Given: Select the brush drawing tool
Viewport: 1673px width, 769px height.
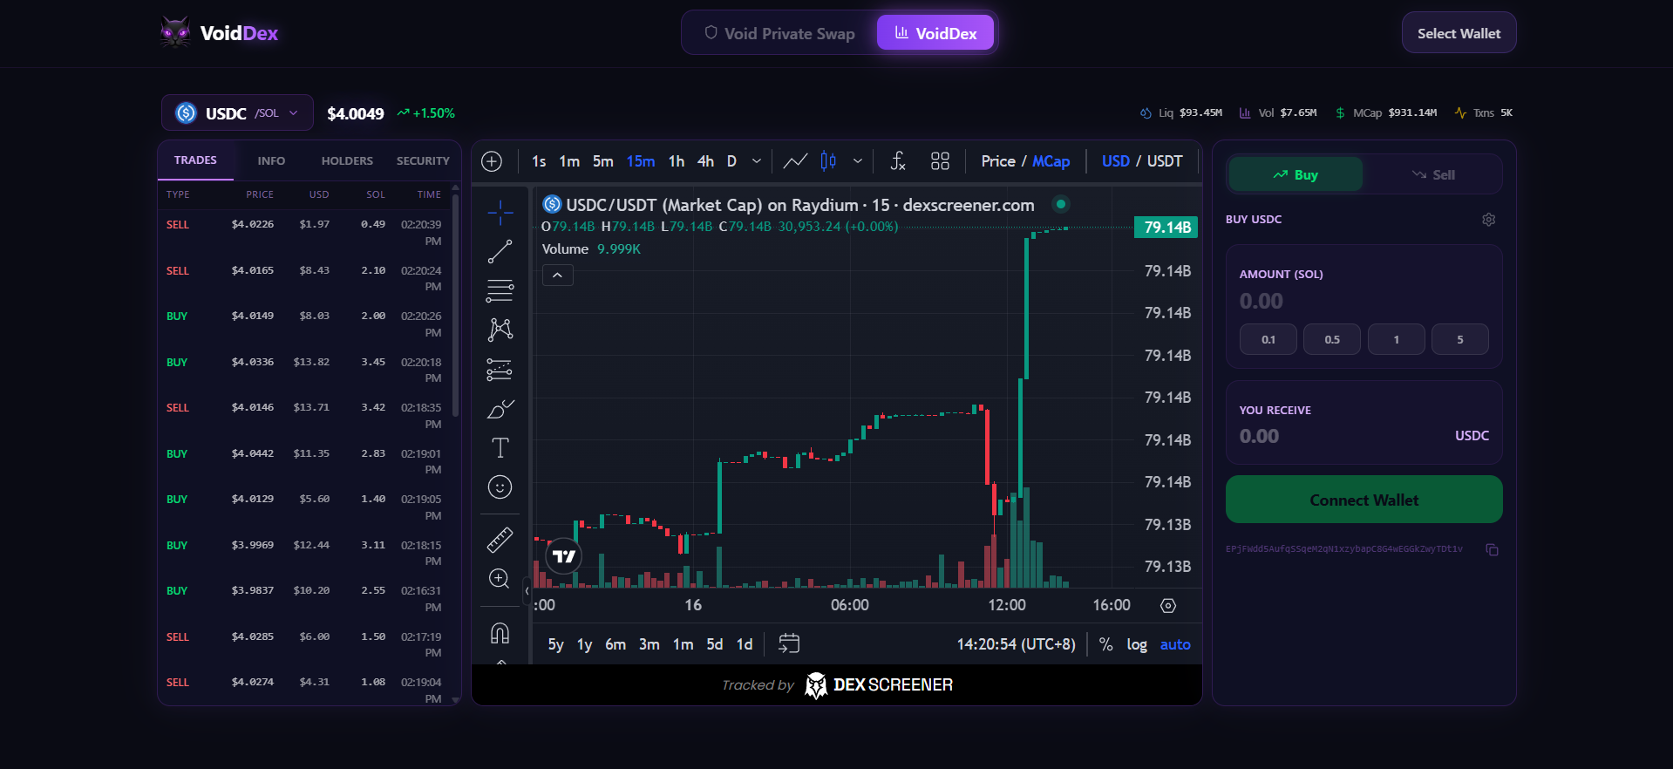Looking at the screenshot, I should 500,409.
